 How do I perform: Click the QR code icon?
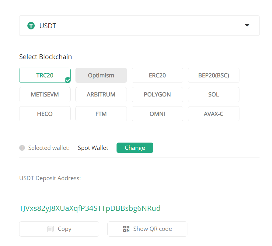126,229
